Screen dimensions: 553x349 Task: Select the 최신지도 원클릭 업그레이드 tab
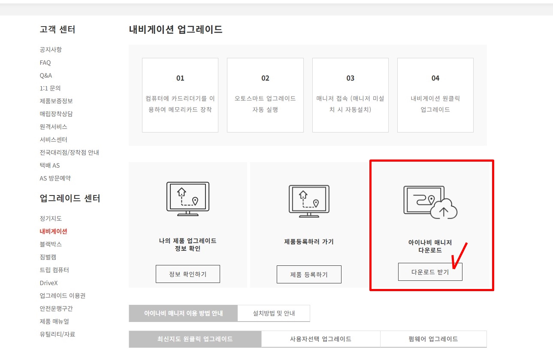195,339
